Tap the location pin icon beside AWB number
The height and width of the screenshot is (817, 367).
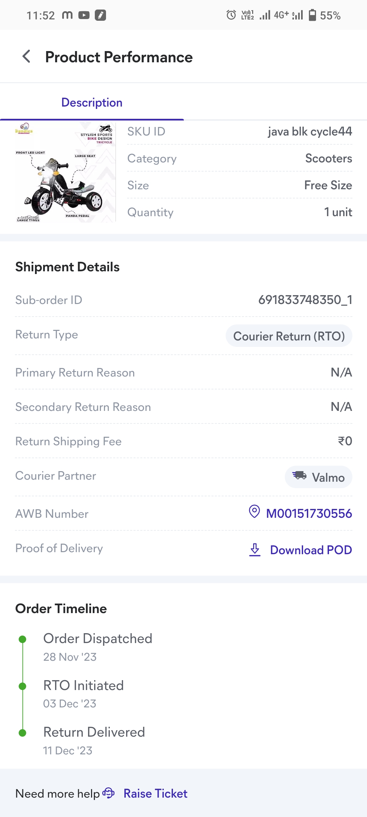(254, 512)
